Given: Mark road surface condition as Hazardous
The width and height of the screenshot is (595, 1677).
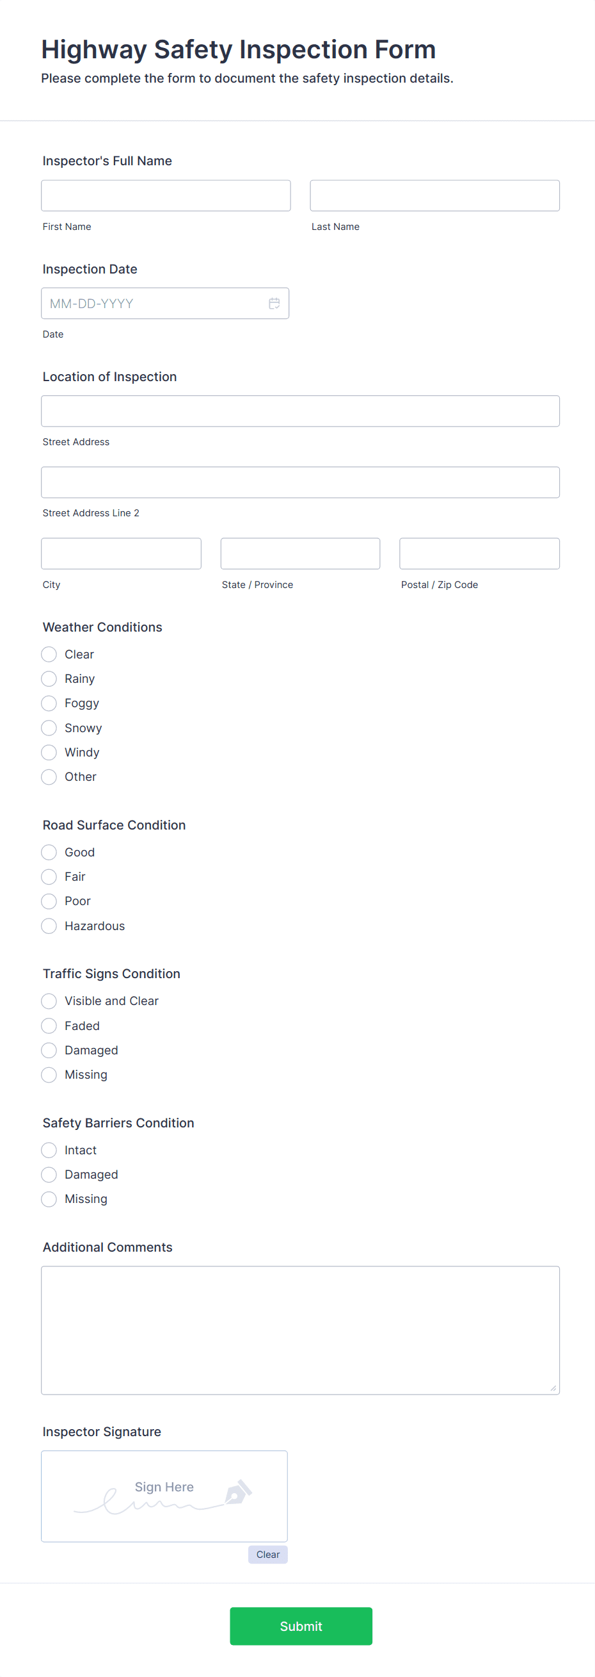Looking at the screenshot, I should click(49, 925).
